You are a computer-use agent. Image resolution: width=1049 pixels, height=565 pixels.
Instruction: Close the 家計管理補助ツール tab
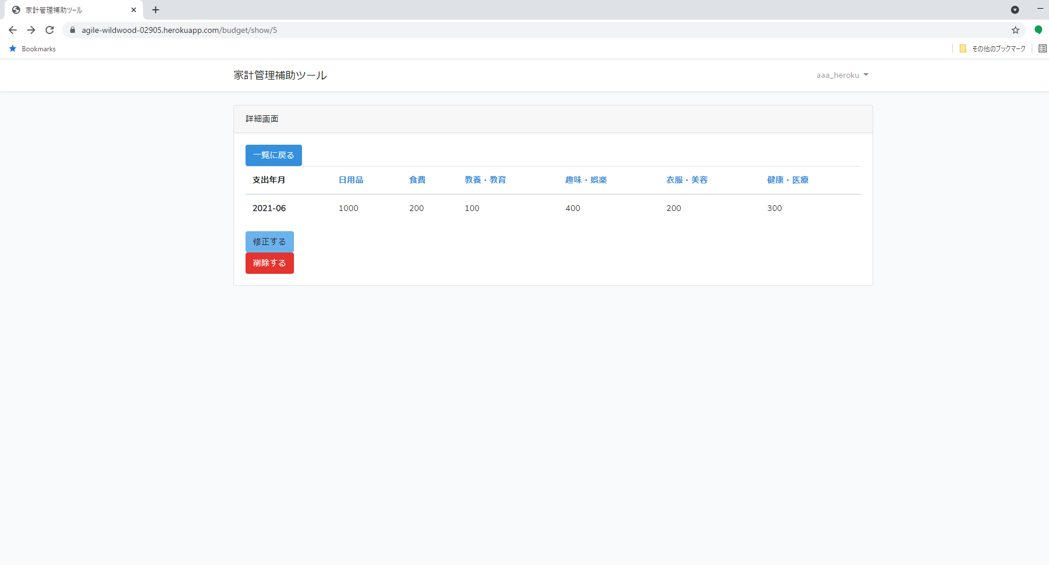pyautogui.click(x=134, y=10)
